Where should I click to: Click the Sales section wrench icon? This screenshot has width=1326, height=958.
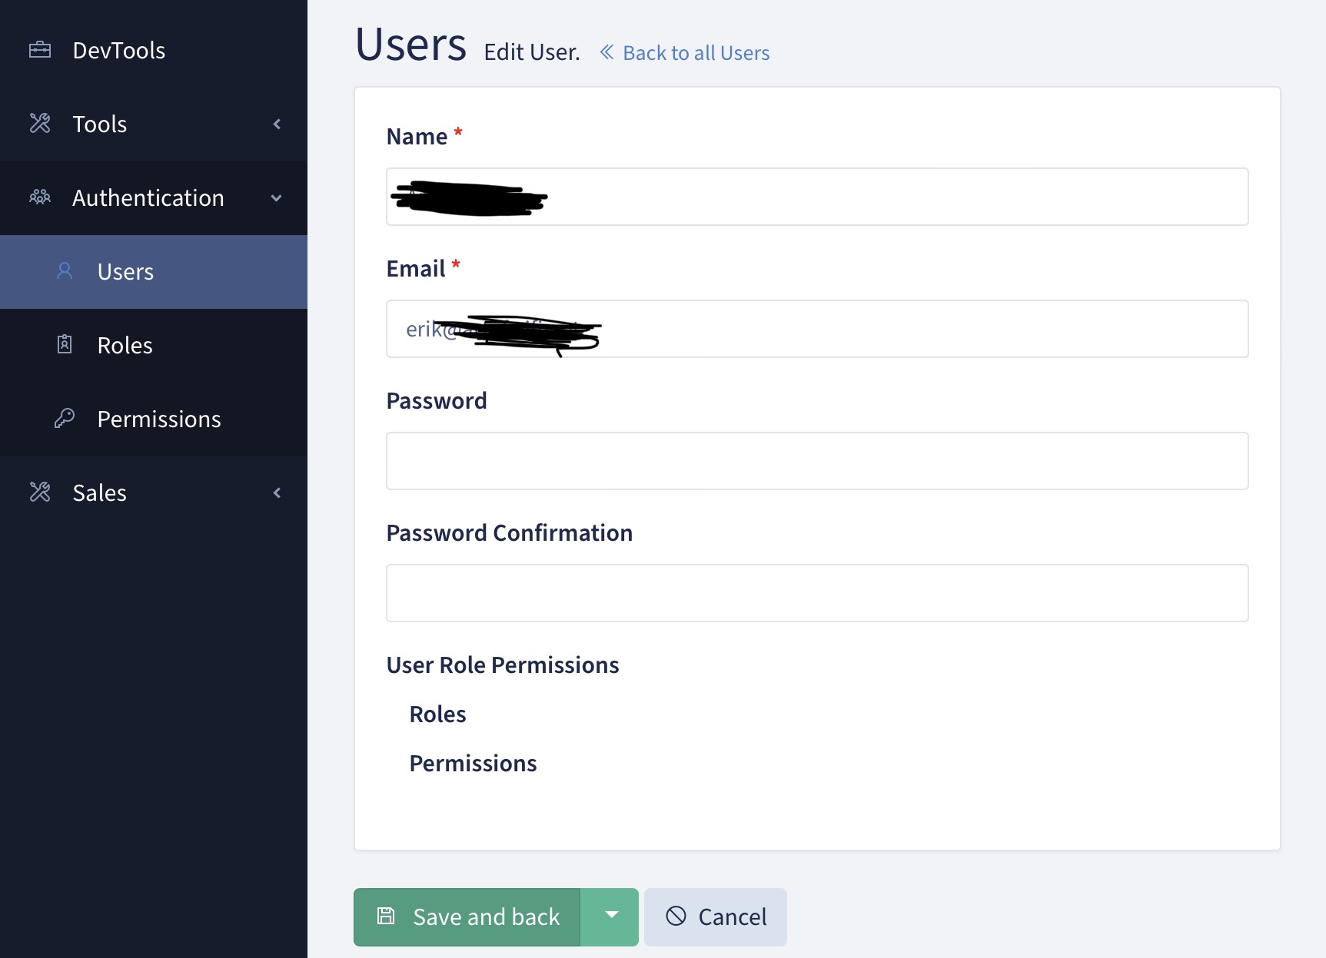40,492
